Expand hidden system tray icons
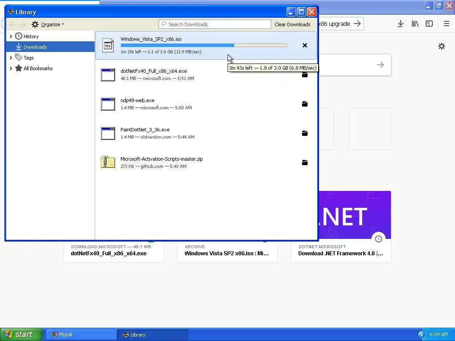This screenshot has width=455, height=341. (x=422, y=335)
